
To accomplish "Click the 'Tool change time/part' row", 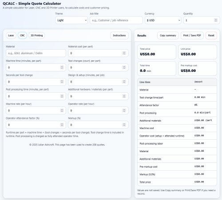I will point(177,98).
